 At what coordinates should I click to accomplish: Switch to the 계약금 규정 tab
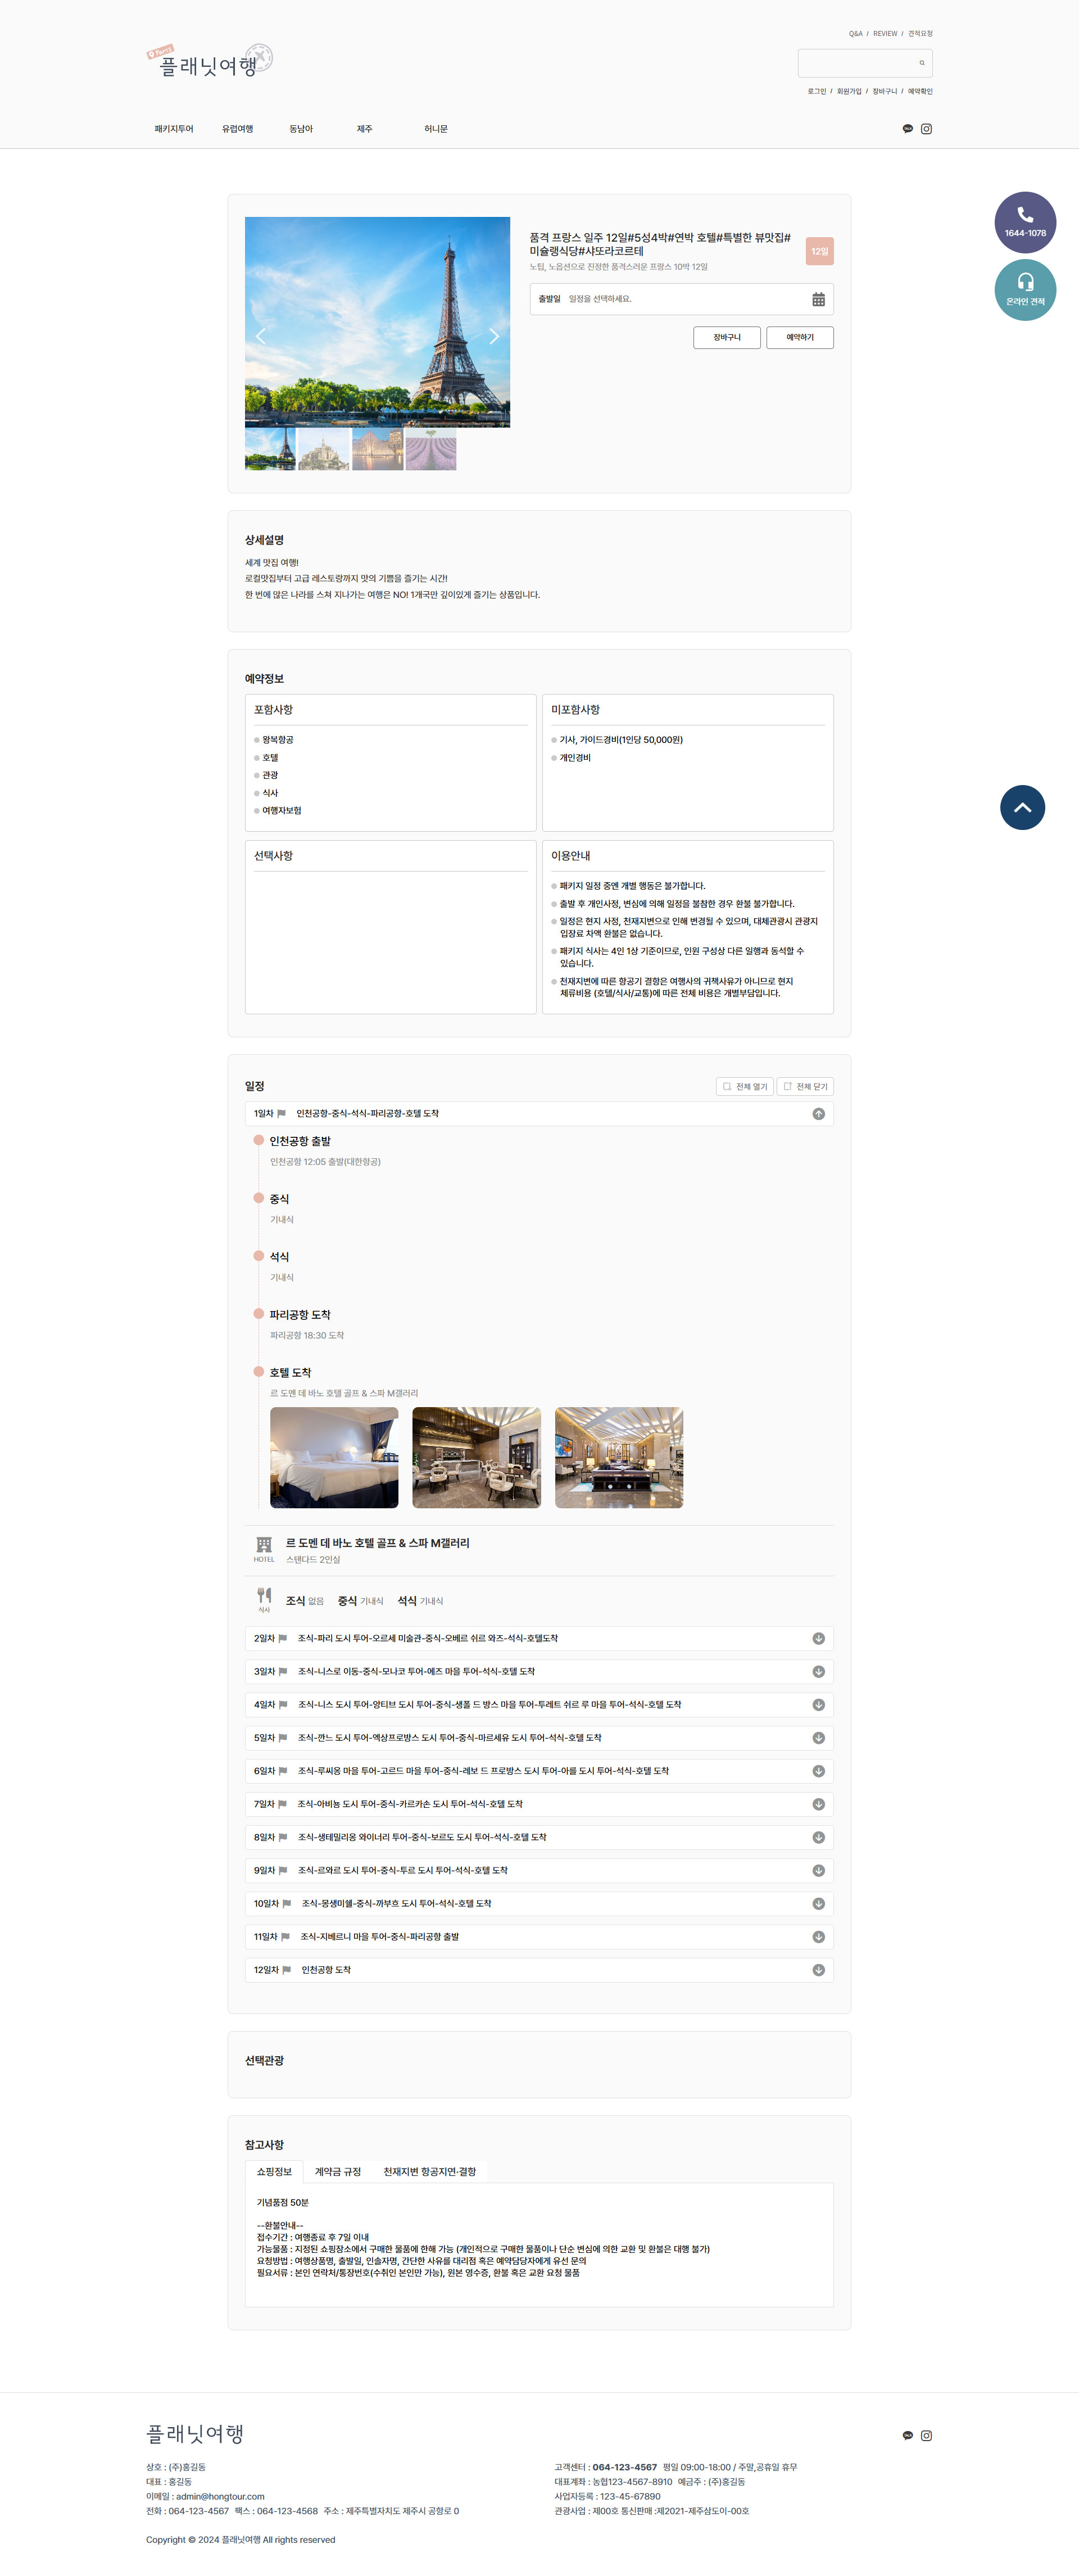tap(337, 2171)
